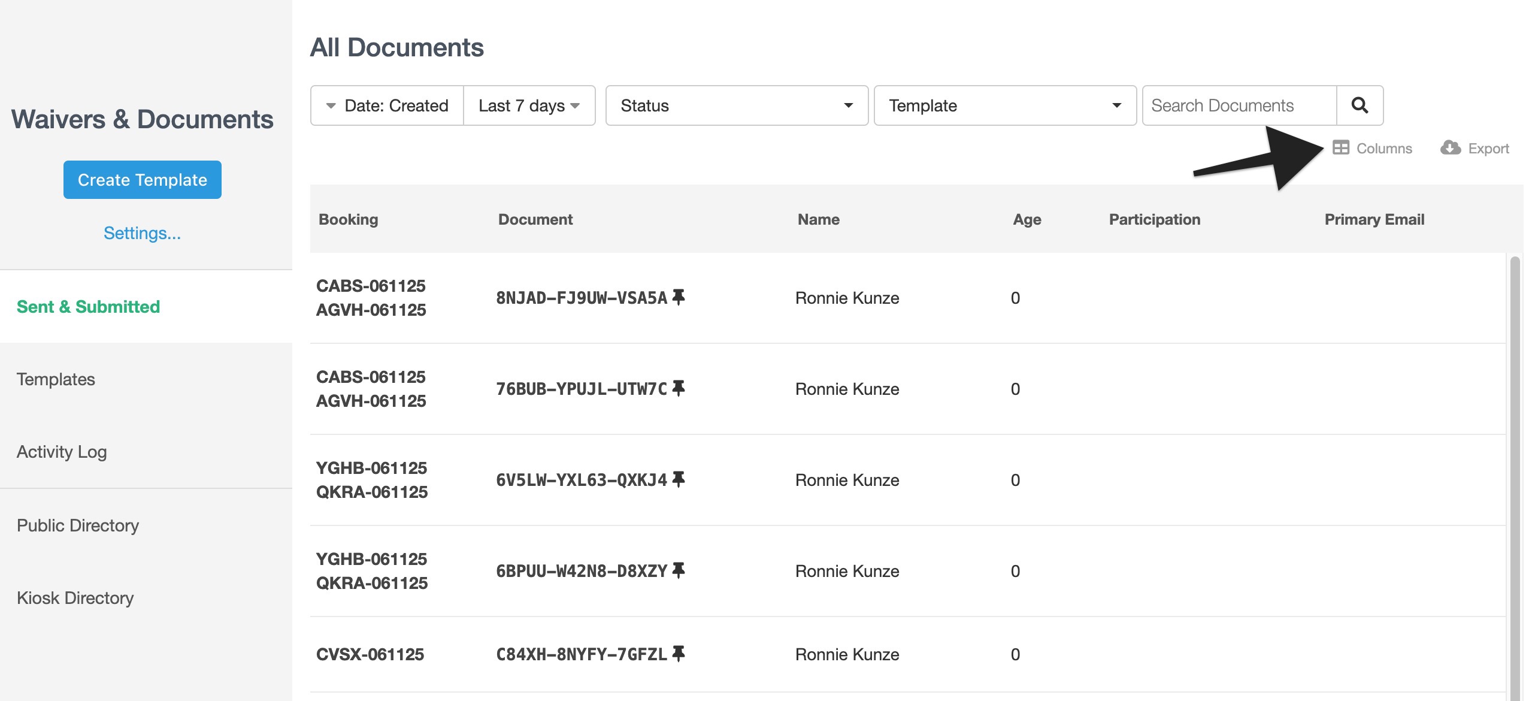Image resolution: width=1532 pixels, height=701 pixels.
Task: Open document 6BPUU-W42N8-D8XZY
Action: (x=581, y=571)
